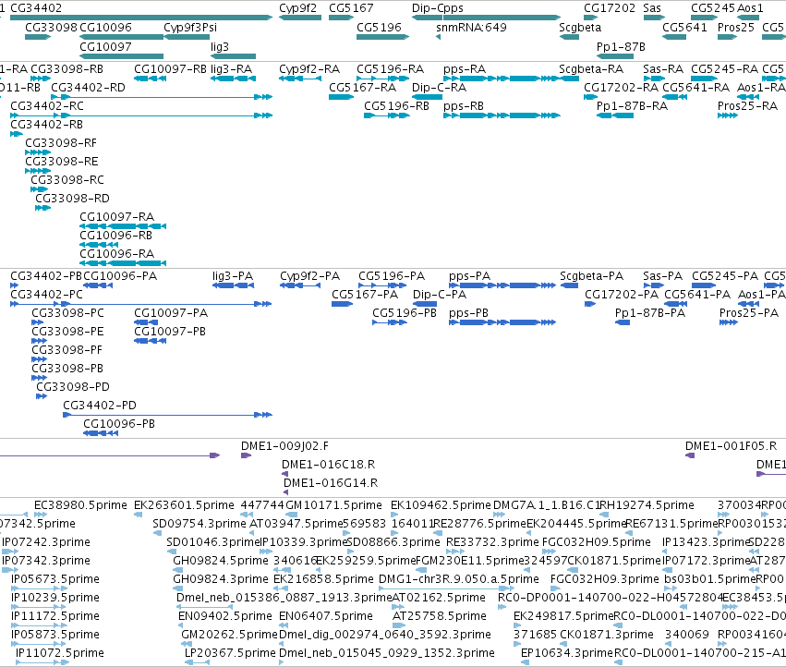Select the Cyp9f3Psi gene label
The width and height of the screenshot is (786, 667).
pyautogui.click(x=190, y=27)
